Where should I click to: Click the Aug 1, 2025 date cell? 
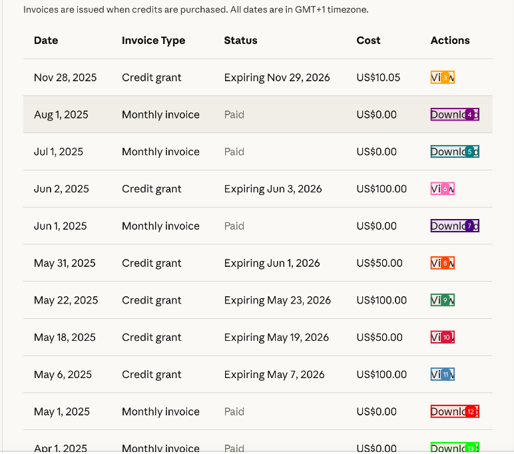click(61, 114)
